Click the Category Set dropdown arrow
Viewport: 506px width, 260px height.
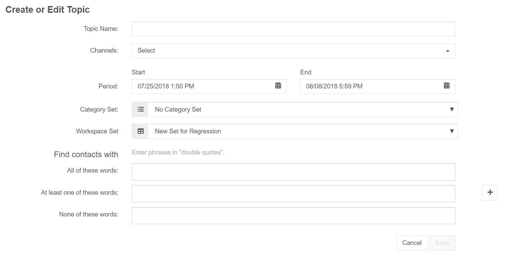point(452,110)
